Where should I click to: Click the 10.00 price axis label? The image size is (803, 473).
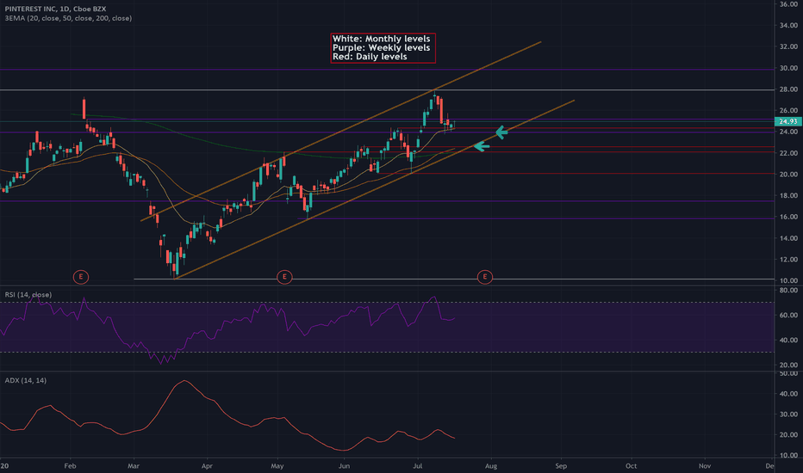pos(788,280)
